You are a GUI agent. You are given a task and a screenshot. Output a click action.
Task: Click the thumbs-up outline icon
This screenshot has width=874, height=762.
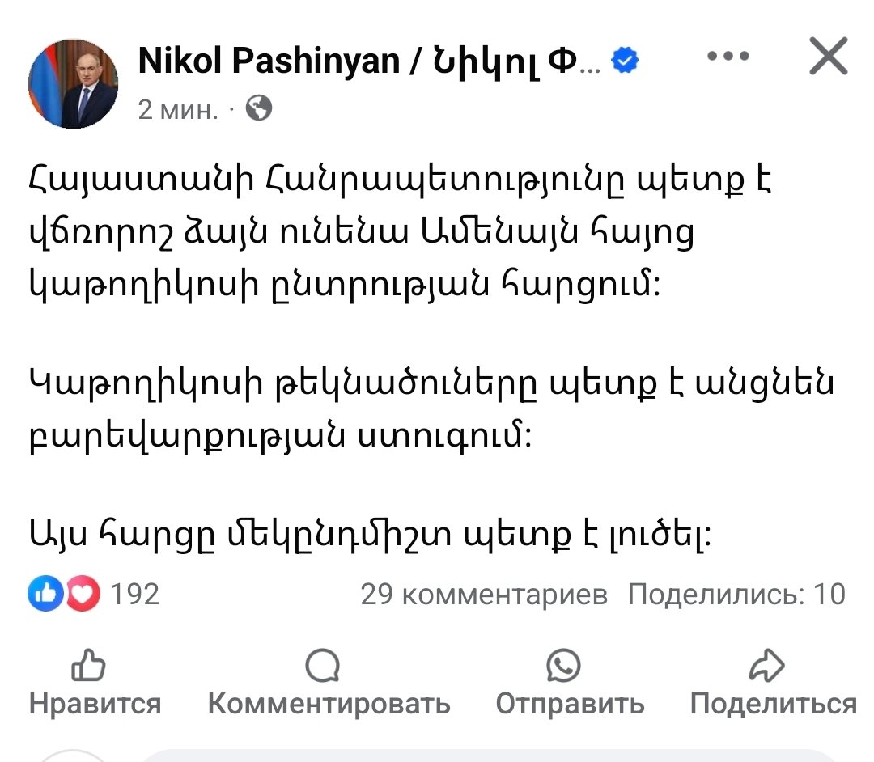89,664
